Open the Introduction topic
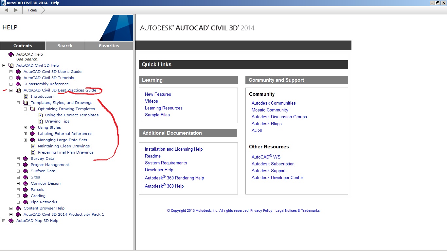This screenshot has height=251, width=447. click(x=42, y=96)
